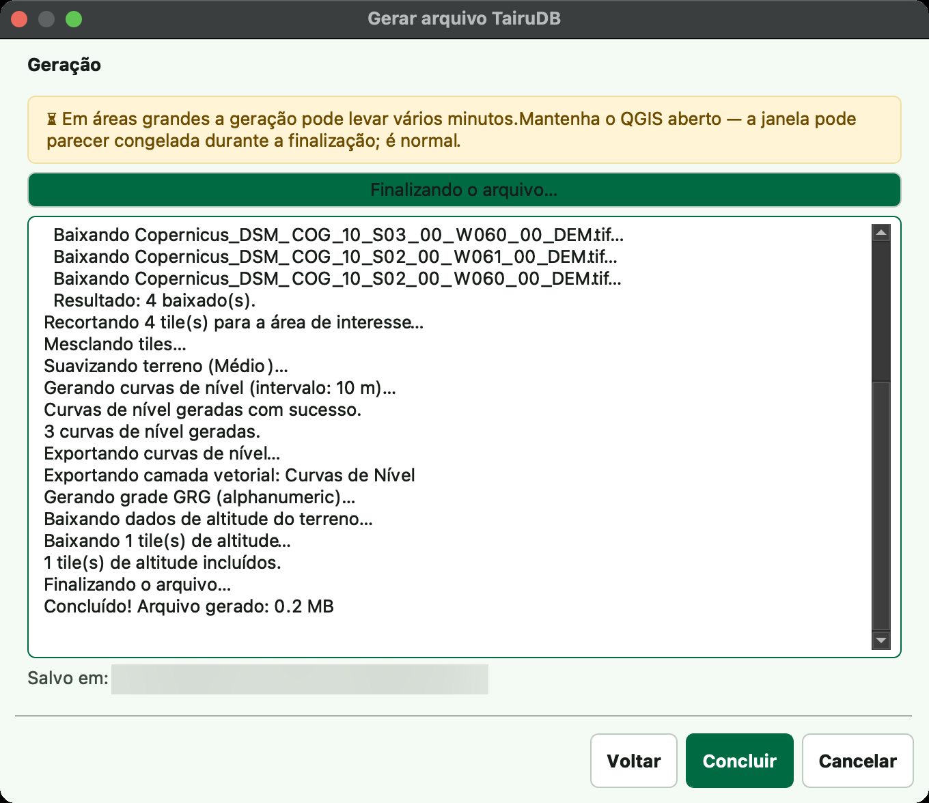Select line 'Recortando 4 tile(s) para a área de interesse...'
The image size is (929, 803).
234,322
